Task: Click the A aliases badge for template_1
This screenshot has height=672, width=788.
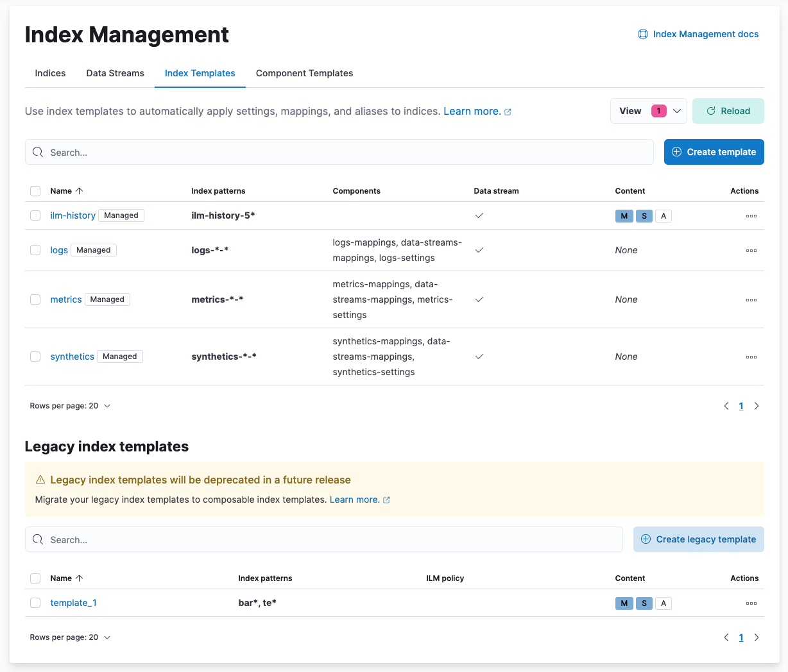Action: tap(664, 603)
